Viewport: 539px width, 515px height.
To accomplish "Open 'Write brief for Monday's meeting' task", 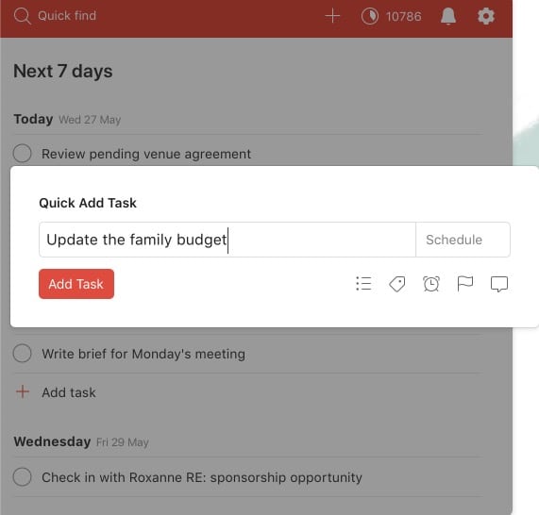I will 143,354.
